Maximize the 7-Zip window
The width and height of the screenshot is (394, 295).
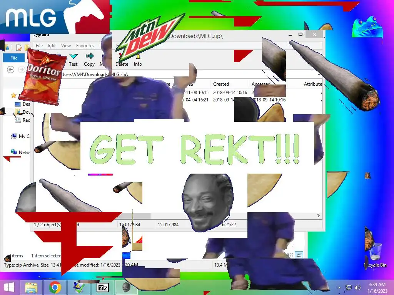point(300,34)
